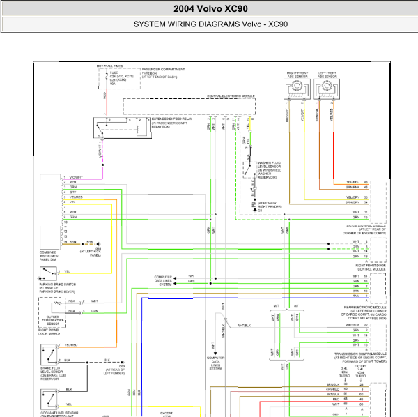Click the Brake Fluid Level Sensor switch symbol
The height and width of the screenshot is (417, 418).
(x=49, y=355)
